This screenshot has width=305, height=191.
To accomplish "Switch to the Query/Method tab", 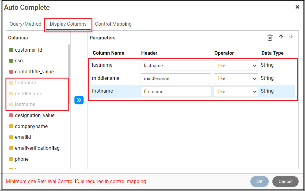I will coord(25,24).
